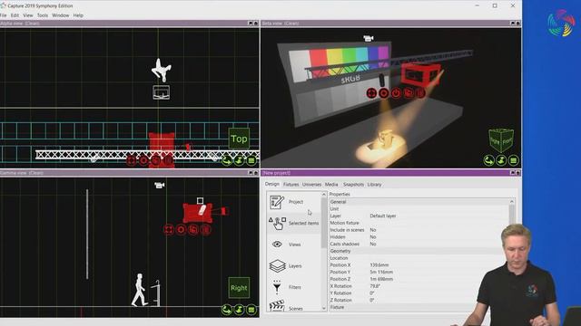
Task: Click the green walk icon in Beta view
Action: point(501,160)
